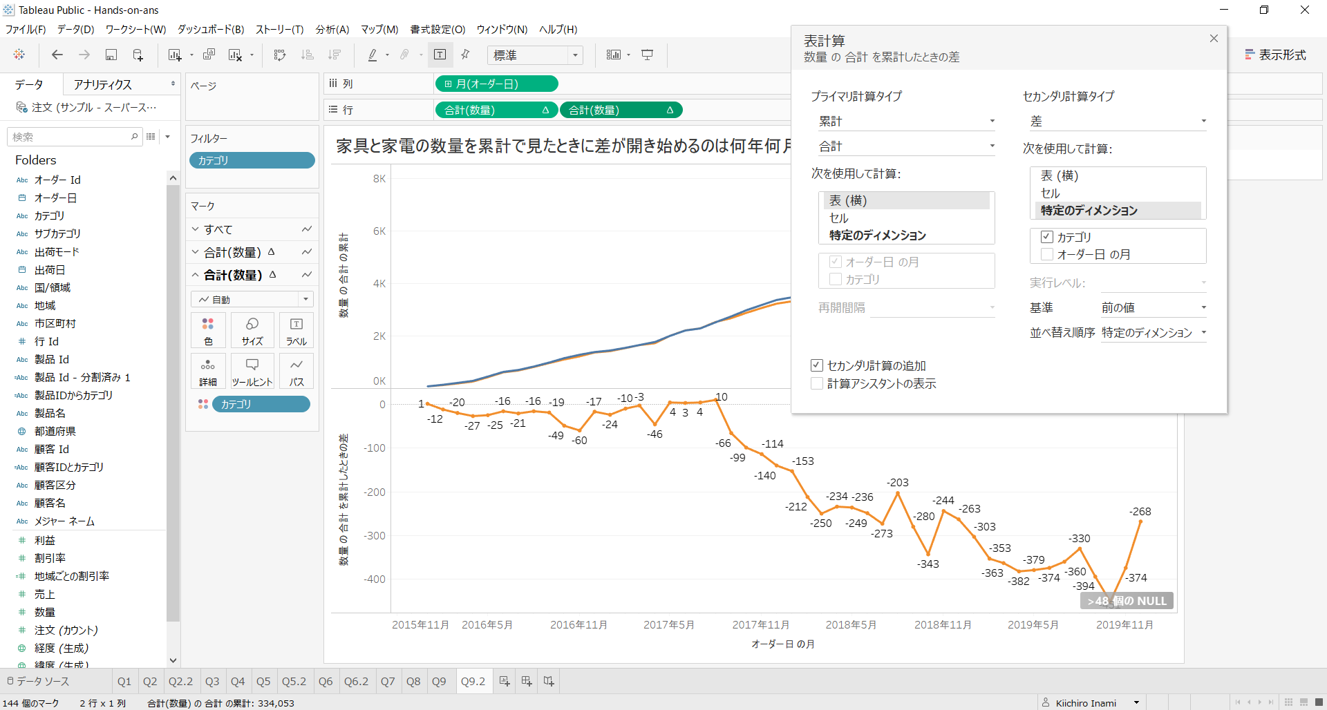Click the 月(オーダー日) pill on Columns
The image size is (1327, 710).
tap(496, 84)
